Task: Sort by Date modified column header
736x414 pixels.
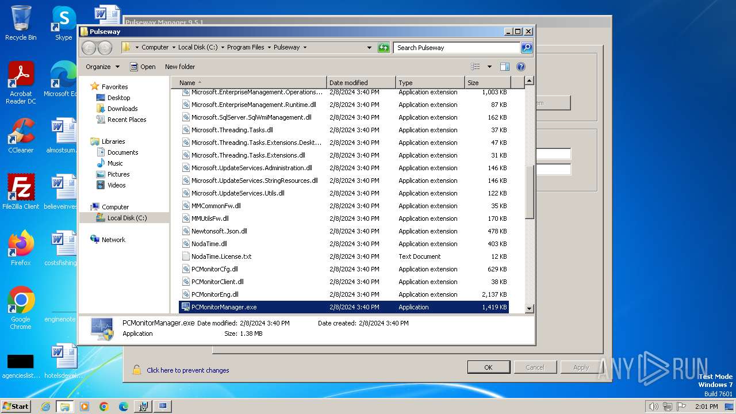Action: tap(361, 83)
